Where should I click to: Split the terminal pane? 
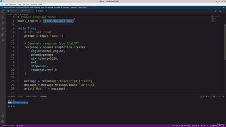tap(211, 96)
